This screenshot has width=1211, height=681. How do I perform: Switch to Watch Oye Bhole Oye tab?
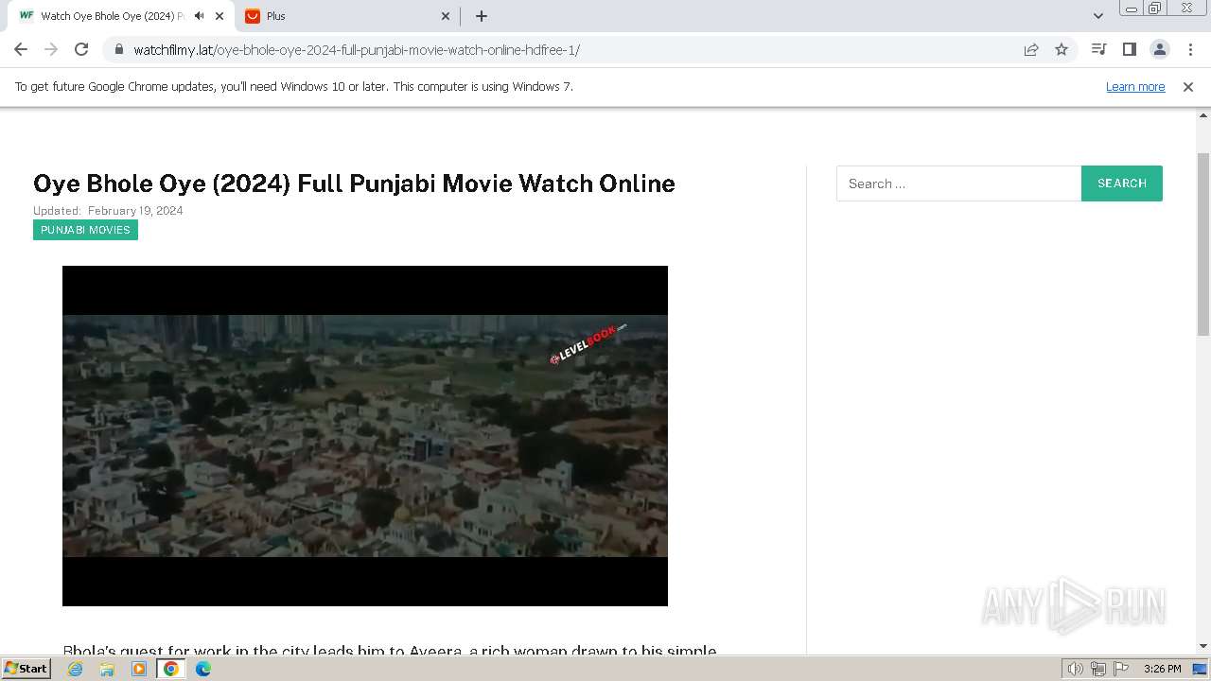click(x=120, y=16)
